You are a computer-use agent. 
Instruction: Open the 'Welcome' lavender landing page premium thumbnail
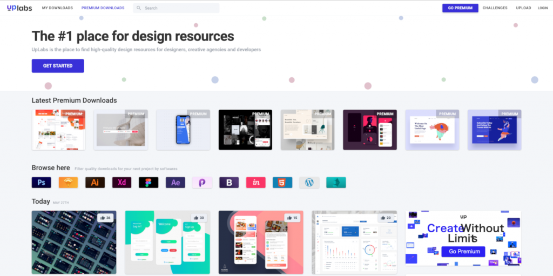pos(432,130)
